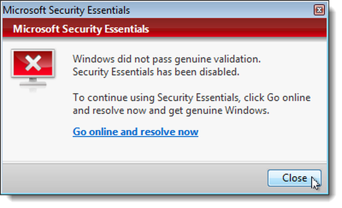Click 'Windows did not pass genuine validation' text

(x=167, y=59)
